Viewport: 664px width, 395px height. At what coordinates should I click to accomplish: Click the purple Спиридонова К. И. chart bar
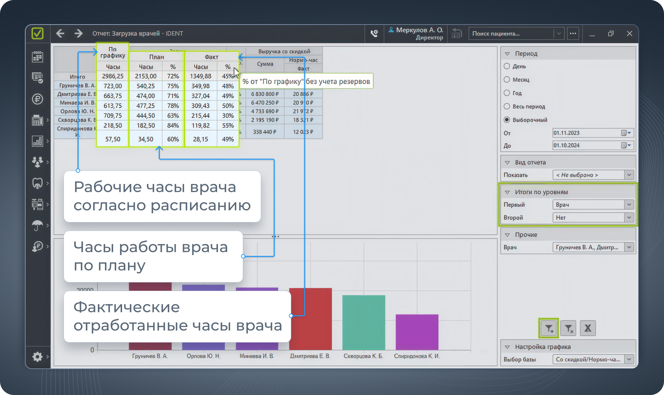pos(417,332)
